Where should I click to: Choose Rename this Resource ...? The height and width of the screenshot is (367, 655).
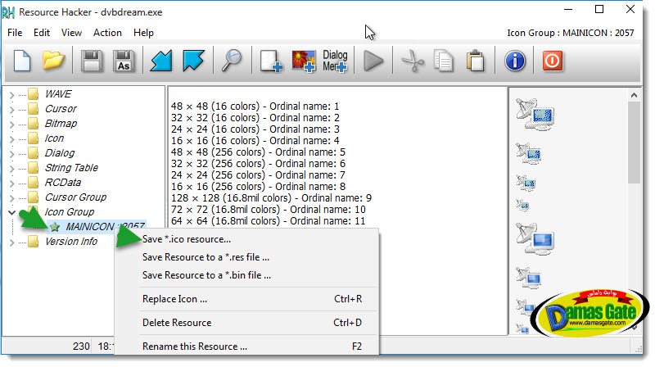(x=246, y=347)
